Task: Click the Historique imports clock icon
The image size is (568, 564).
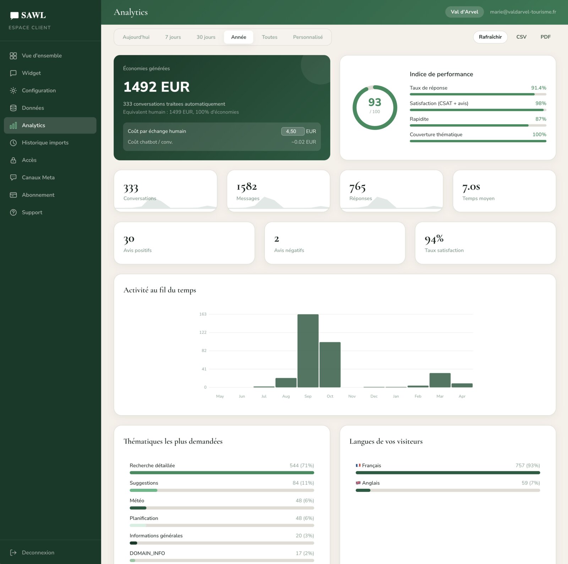Action: 13,143
